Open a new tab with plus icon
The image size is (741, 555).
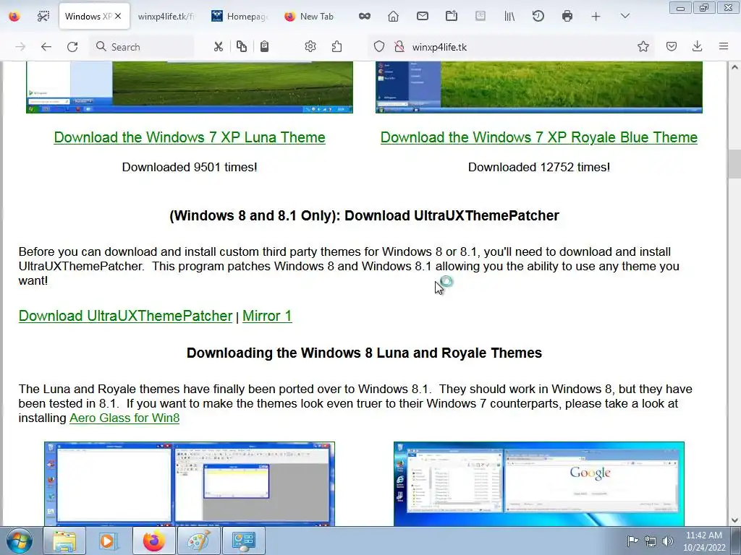(x=596, y=16)
